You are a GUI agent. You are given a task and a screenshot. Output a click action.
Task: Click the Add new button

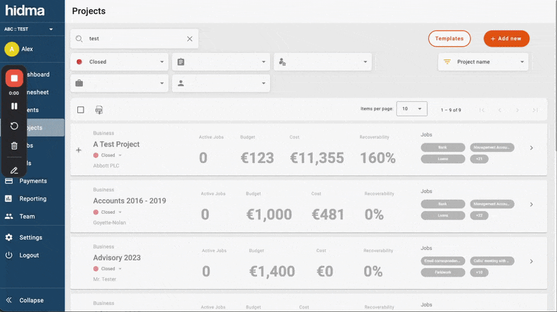click(506, 38)
